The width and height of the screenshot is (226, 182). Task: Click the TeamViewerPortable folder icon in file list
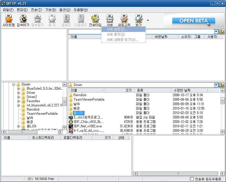71,99
